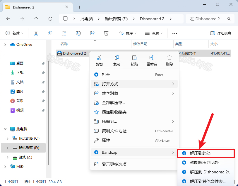The width and height of the screenshot is (238, 186).
Task: Expand the 畅玩部落 (C:) drive node
Action: 7,138
